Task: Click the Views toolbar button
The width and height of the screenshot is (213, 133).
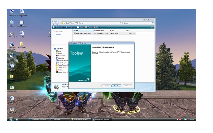Action: pos(69,27)
